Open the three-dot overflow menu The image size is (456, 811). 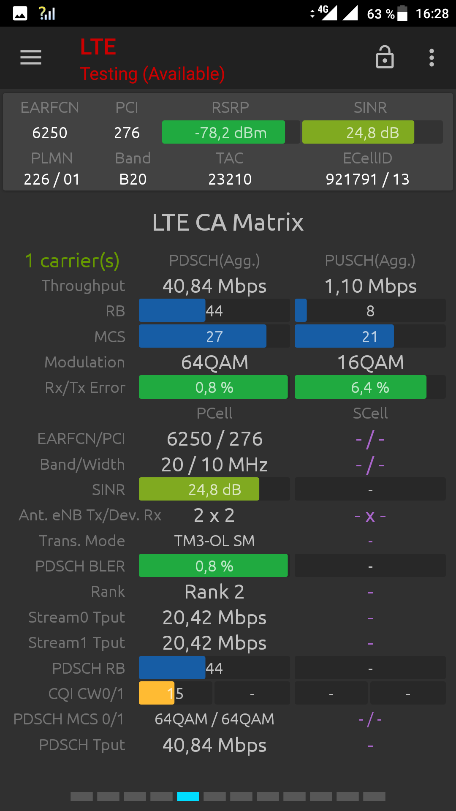coord(432,57)
